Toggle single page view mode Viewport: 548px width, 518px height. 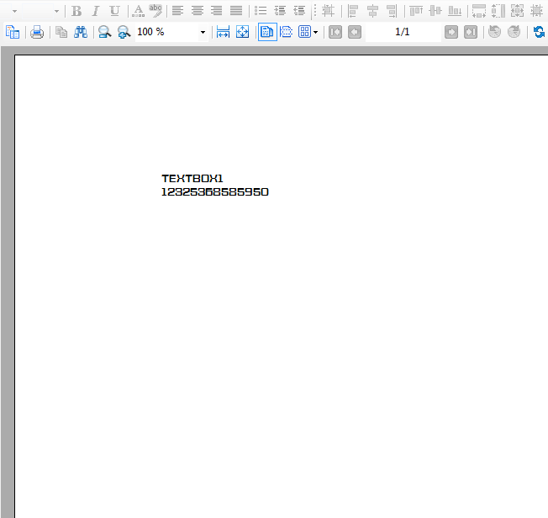(x=267, y=32)
